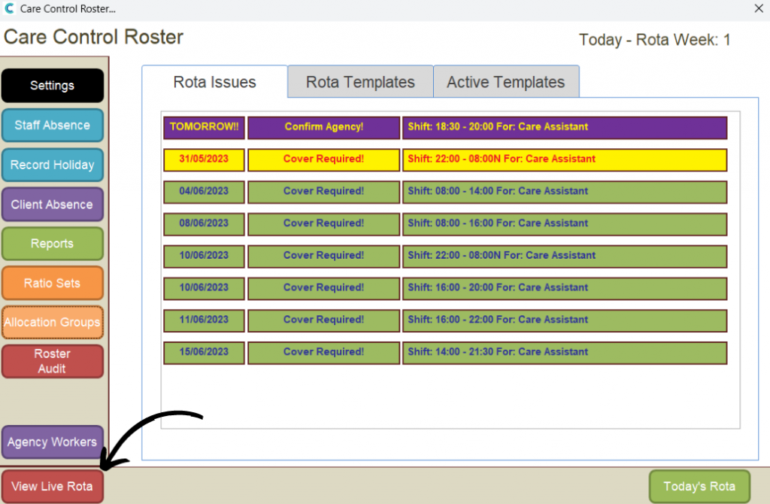Select the Rota Issues tab

215,82
